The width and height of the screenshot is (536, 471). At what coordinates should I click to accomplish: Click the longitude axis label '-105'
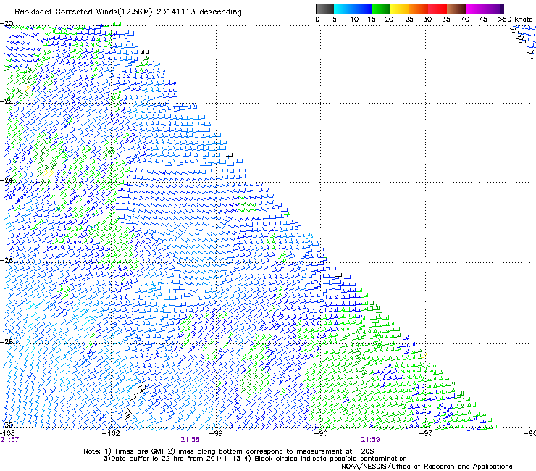pos(7,433)
